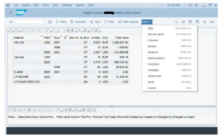Click the pencil edit icon in rules toolbar
Viewport: 224px width, 137px height.
(25, 110)
